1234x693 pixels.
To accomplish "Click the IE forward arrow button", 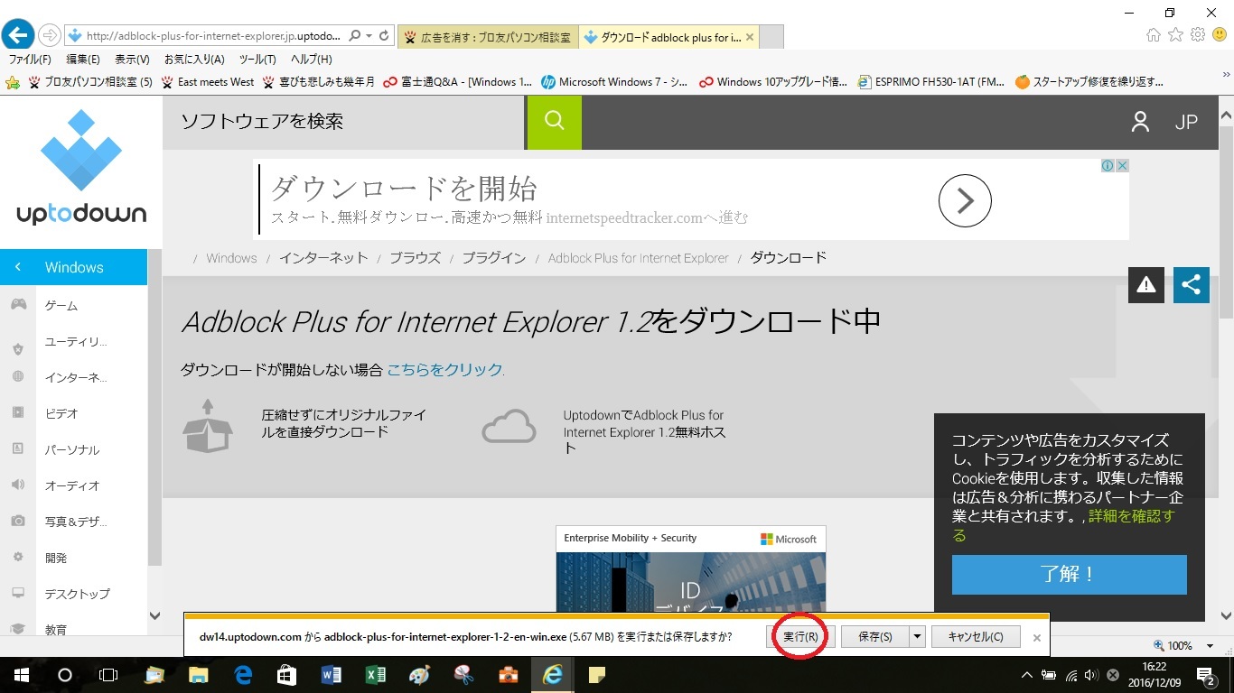I will (51, 35).
